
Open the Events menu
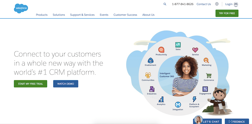click(104, 15)
